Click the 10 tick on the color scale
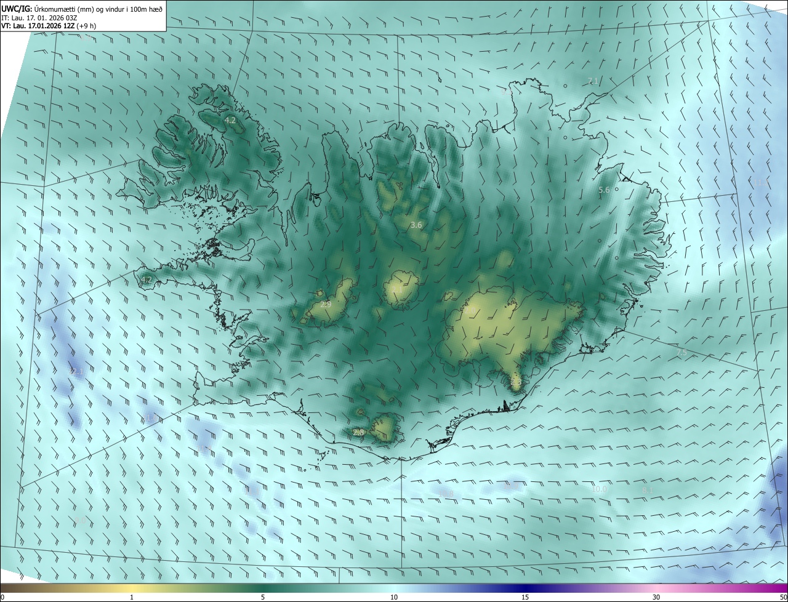The image size is (788, 602). pos(394,597)
